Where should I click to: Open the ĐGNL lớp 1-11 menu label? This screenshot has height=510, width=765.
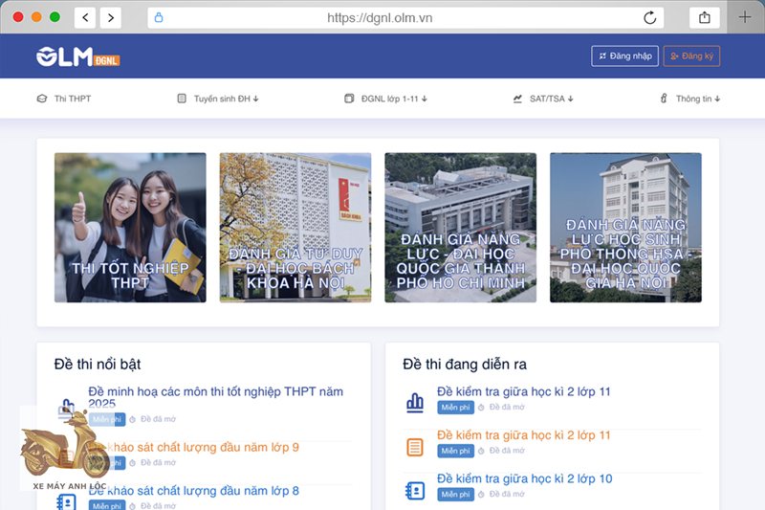(390, 99)
